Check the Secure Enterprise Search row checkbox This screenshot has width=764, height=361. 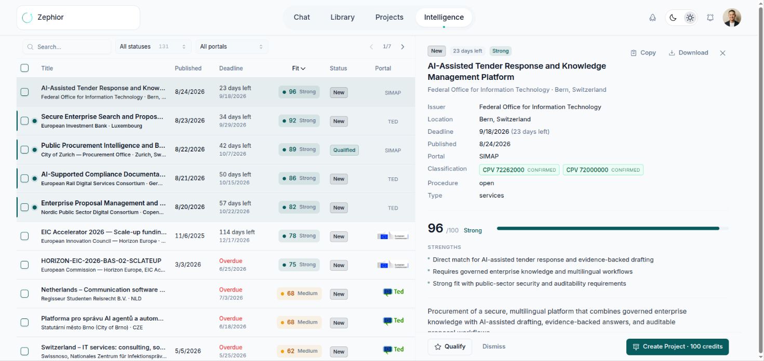(24, 121)
